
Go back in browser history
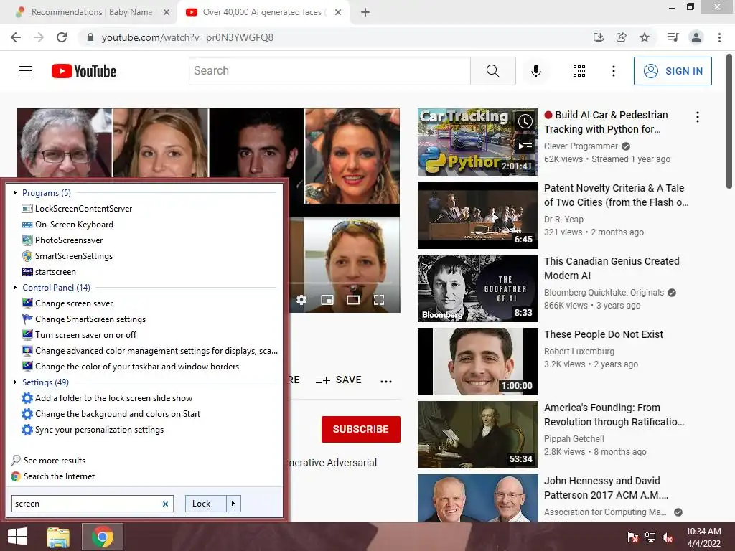(16, 37)
